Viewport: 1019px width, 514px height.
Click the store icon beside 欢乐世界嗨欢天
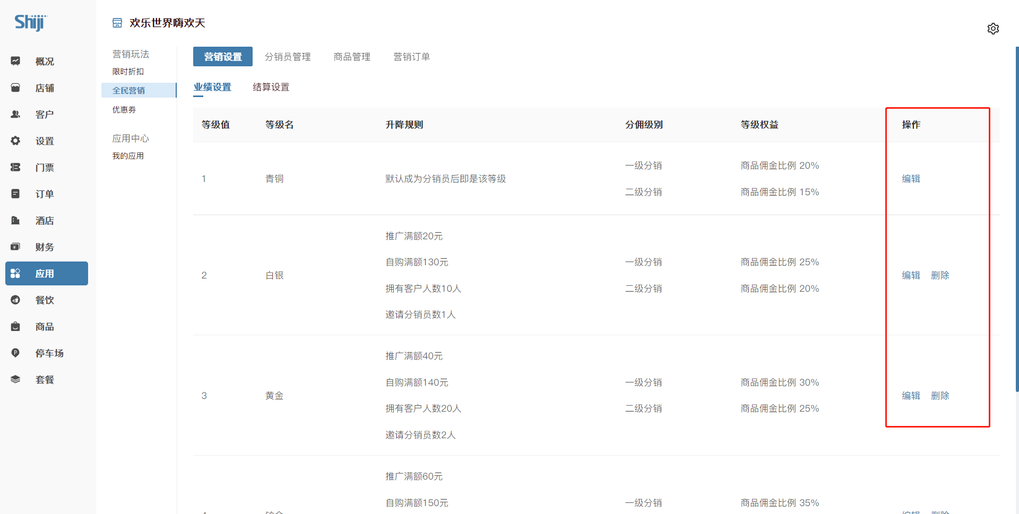(117, 23)
